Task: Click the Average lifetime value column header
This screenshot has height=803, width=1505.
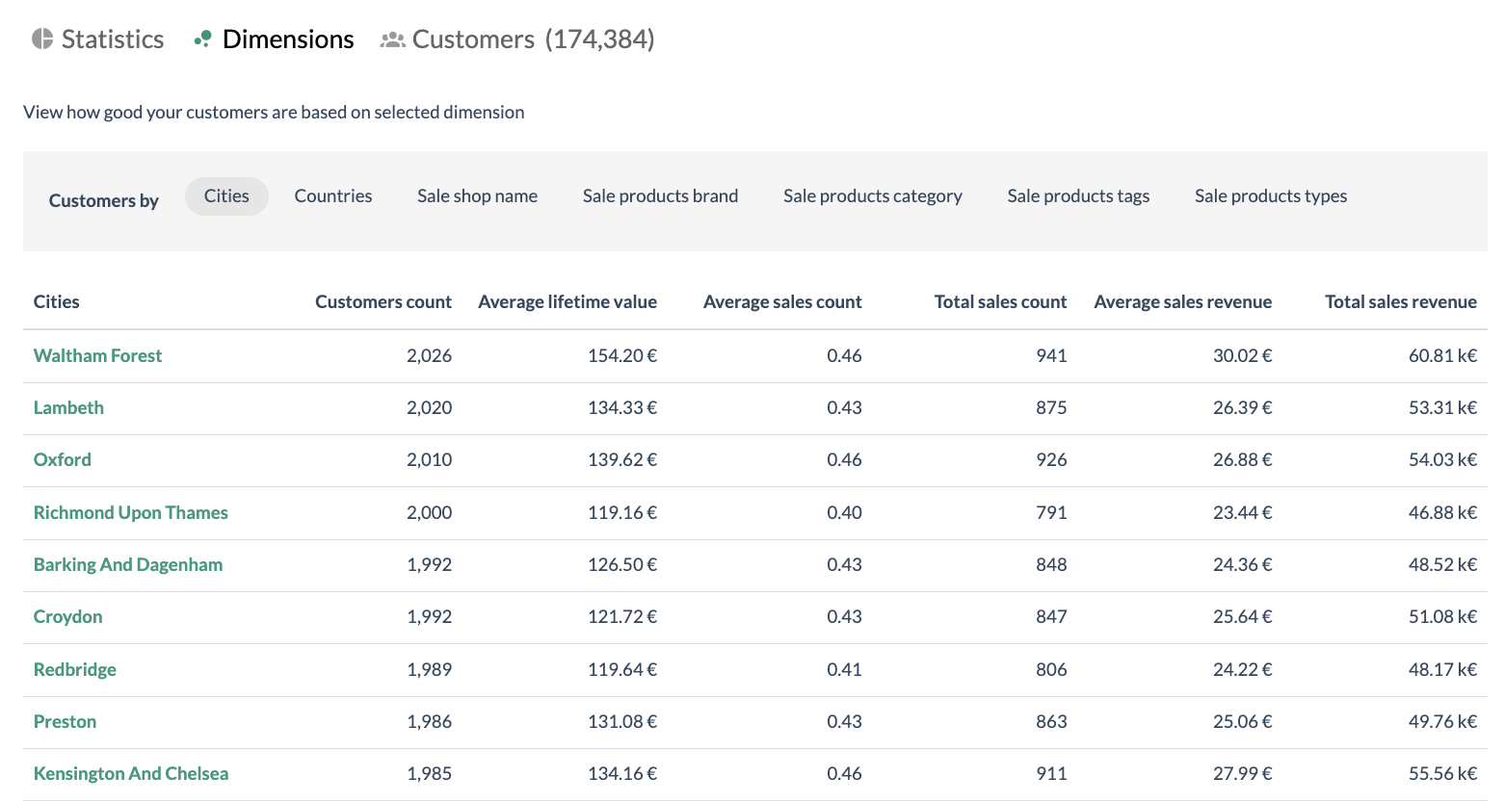Action: click(568, 301)
